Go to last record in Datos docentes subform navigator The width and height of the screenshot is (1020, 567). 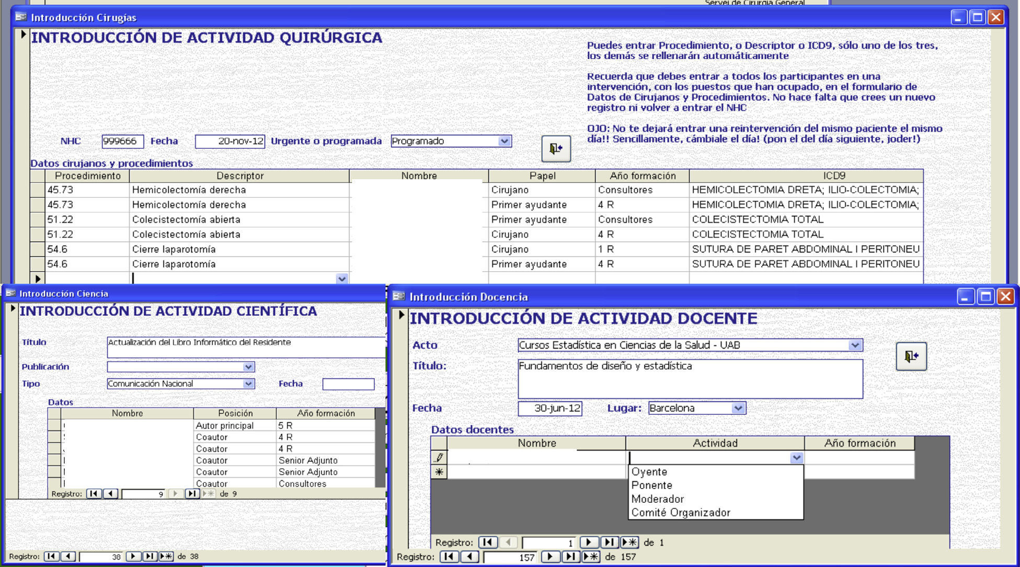609,542
